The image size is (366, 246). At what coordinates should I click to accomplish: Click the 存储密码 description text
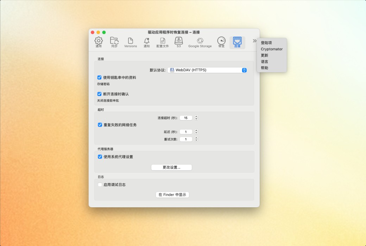103,84
